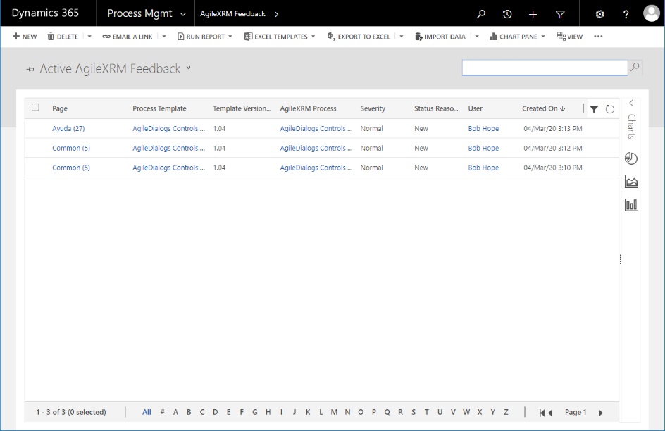665x431 pixels.
Task: Select the area chart icon in Charts pane
Action: pos(631,182)
